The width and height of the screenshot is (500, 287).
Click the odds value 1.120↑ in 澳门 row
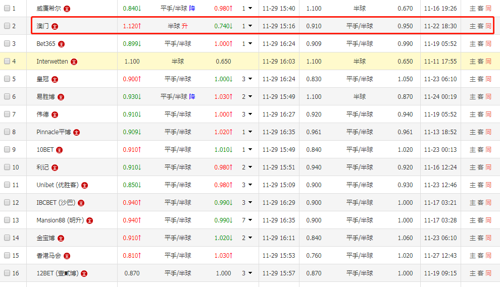tap(132, 26)
